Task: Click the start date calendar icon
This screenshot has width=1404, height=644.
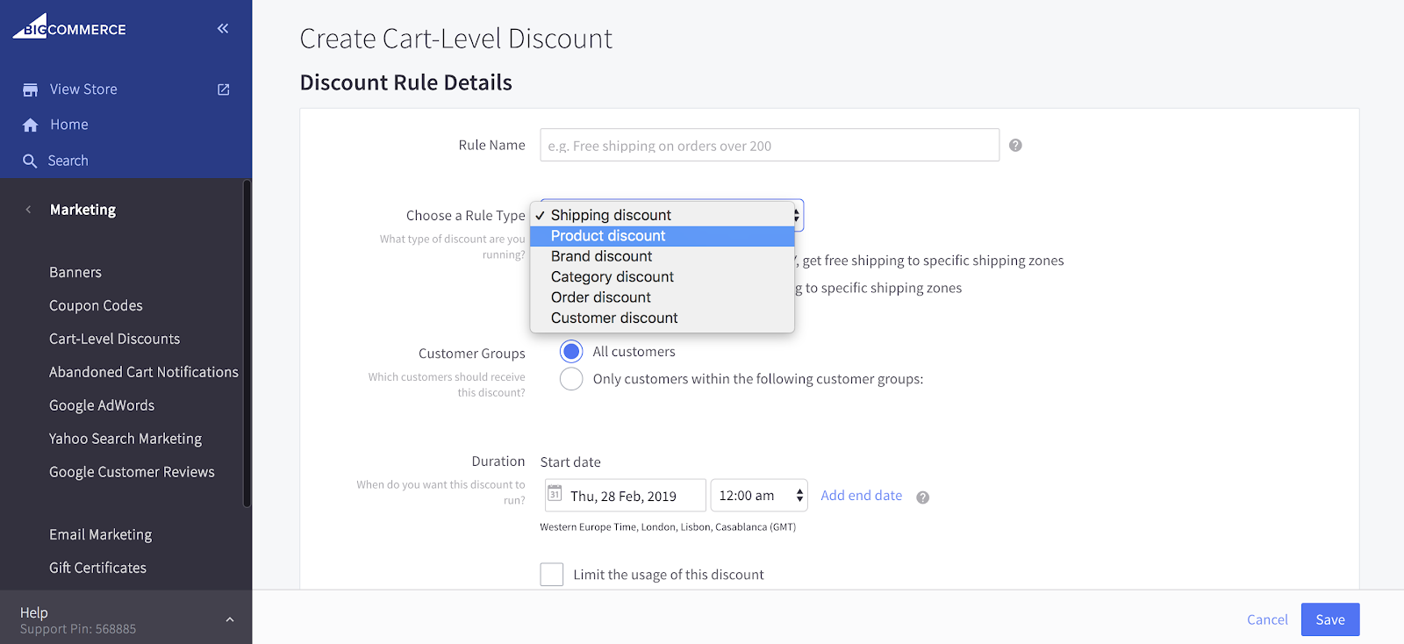Action: point(555,495)
